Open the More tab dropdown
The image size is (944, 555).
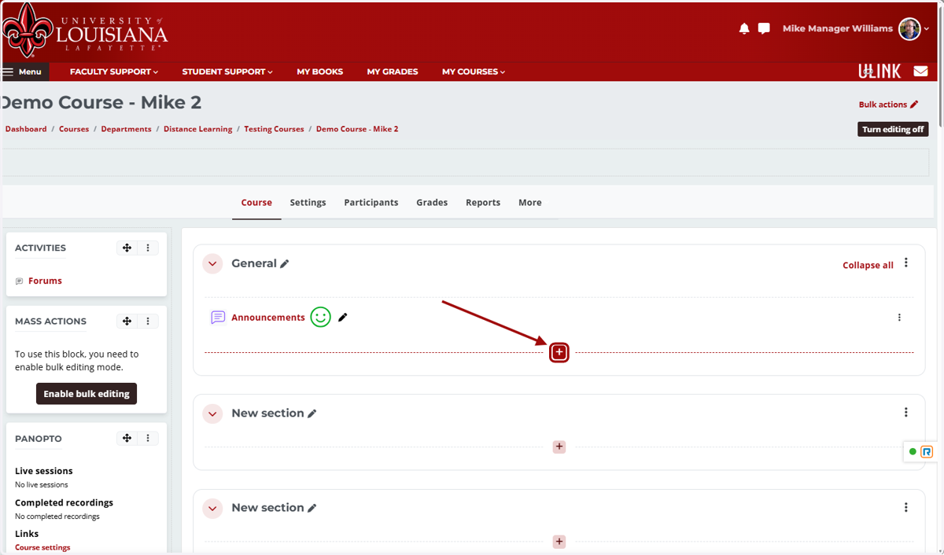(x=530, y=202)
